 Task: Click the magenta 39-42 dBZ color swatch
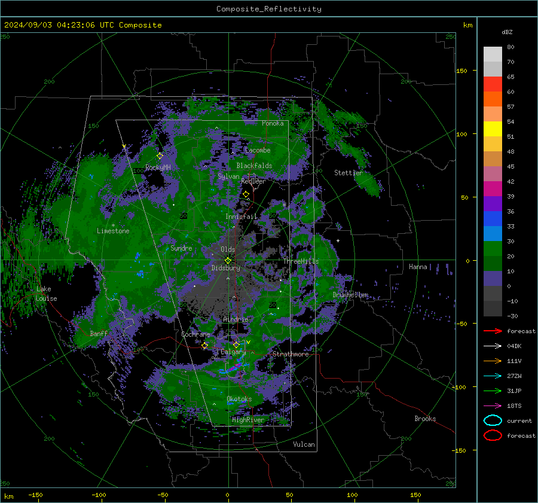tap(493, 189)
